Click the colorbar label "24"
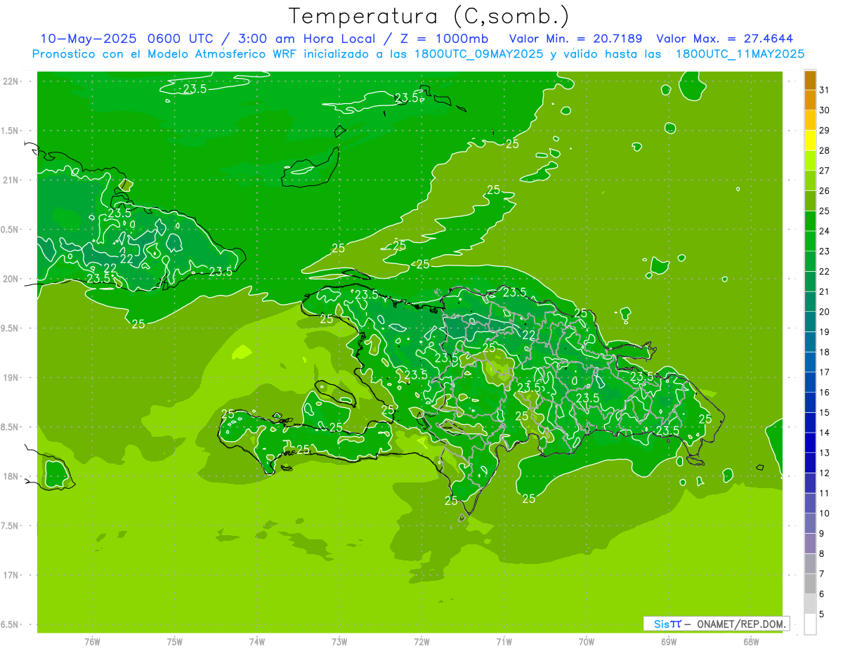This screenshot has height=651, width=843. pos(824,231)
